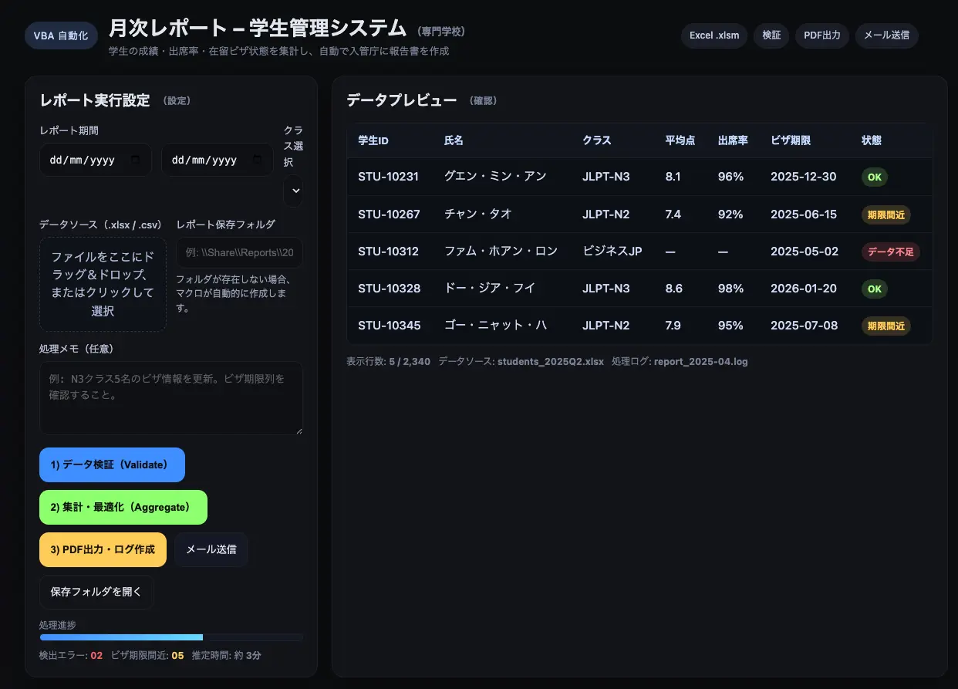Open 保存フォルダを開く button

(96, 592)
